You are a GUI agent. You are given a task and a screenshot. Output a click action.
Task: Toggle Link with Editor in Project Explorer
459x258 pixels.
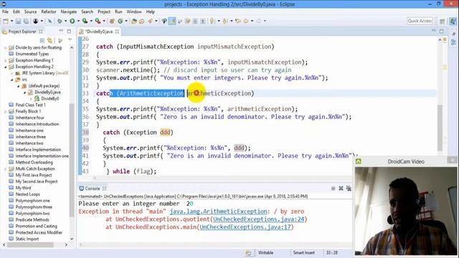(x=49, y=40)
